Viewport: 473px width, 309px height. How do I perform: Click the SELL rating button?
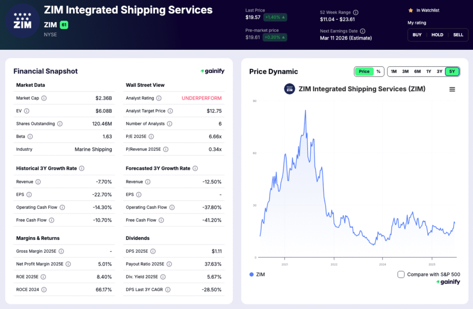click(458, 35)
